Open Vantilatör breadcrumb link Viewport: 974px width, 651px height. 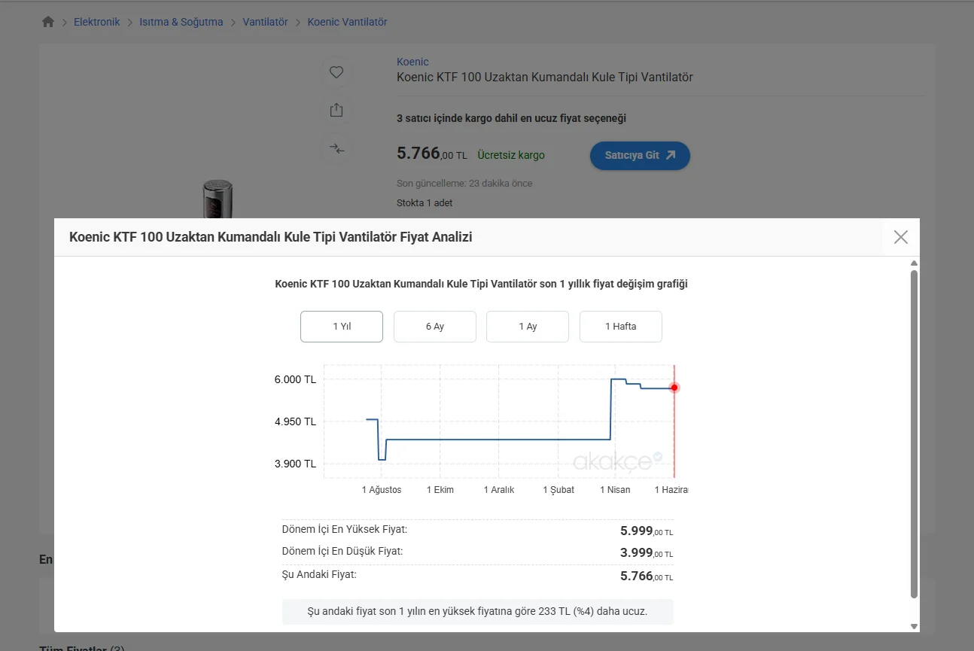pyautogui.click(x=265, y=22)
